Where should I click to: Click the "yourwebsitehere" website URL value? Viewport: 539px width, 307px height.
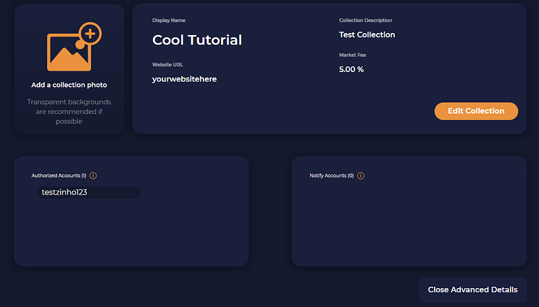coord(184,79)
